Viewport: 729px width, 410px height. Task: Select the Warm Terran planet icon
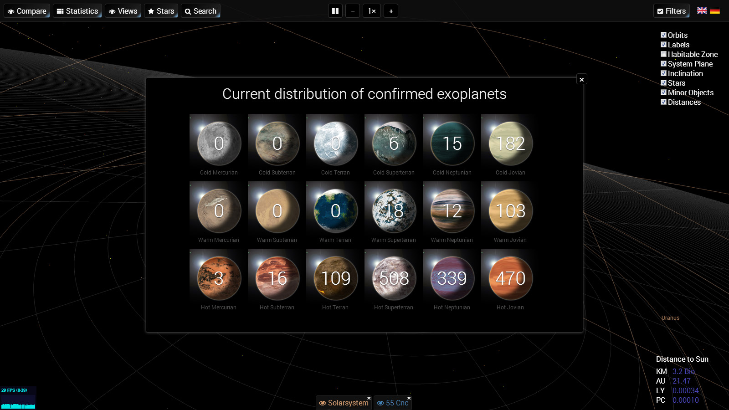tap(335, 210)
